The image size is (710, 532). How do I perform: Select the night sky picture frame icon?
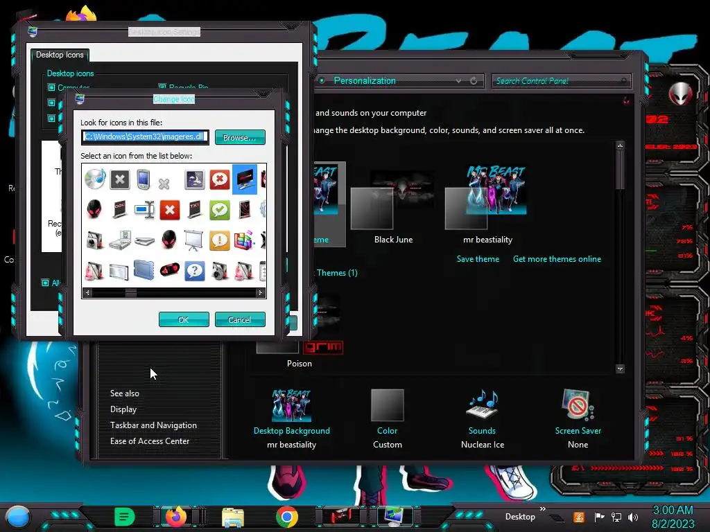(x=195, y=179)
